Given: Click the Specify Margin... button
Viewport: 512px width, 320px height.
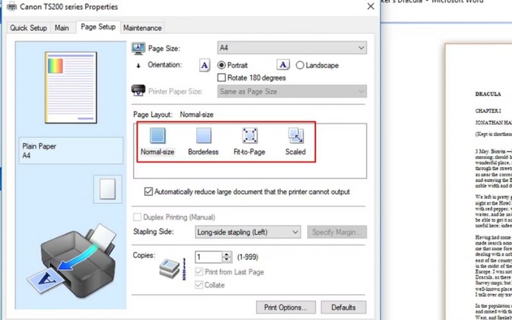Looking at the screenshot, I should (x=337, y=232).
